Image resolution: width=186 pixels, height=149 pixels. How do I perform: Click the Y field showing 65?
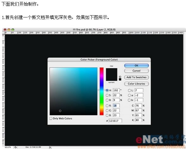(138, 115)
